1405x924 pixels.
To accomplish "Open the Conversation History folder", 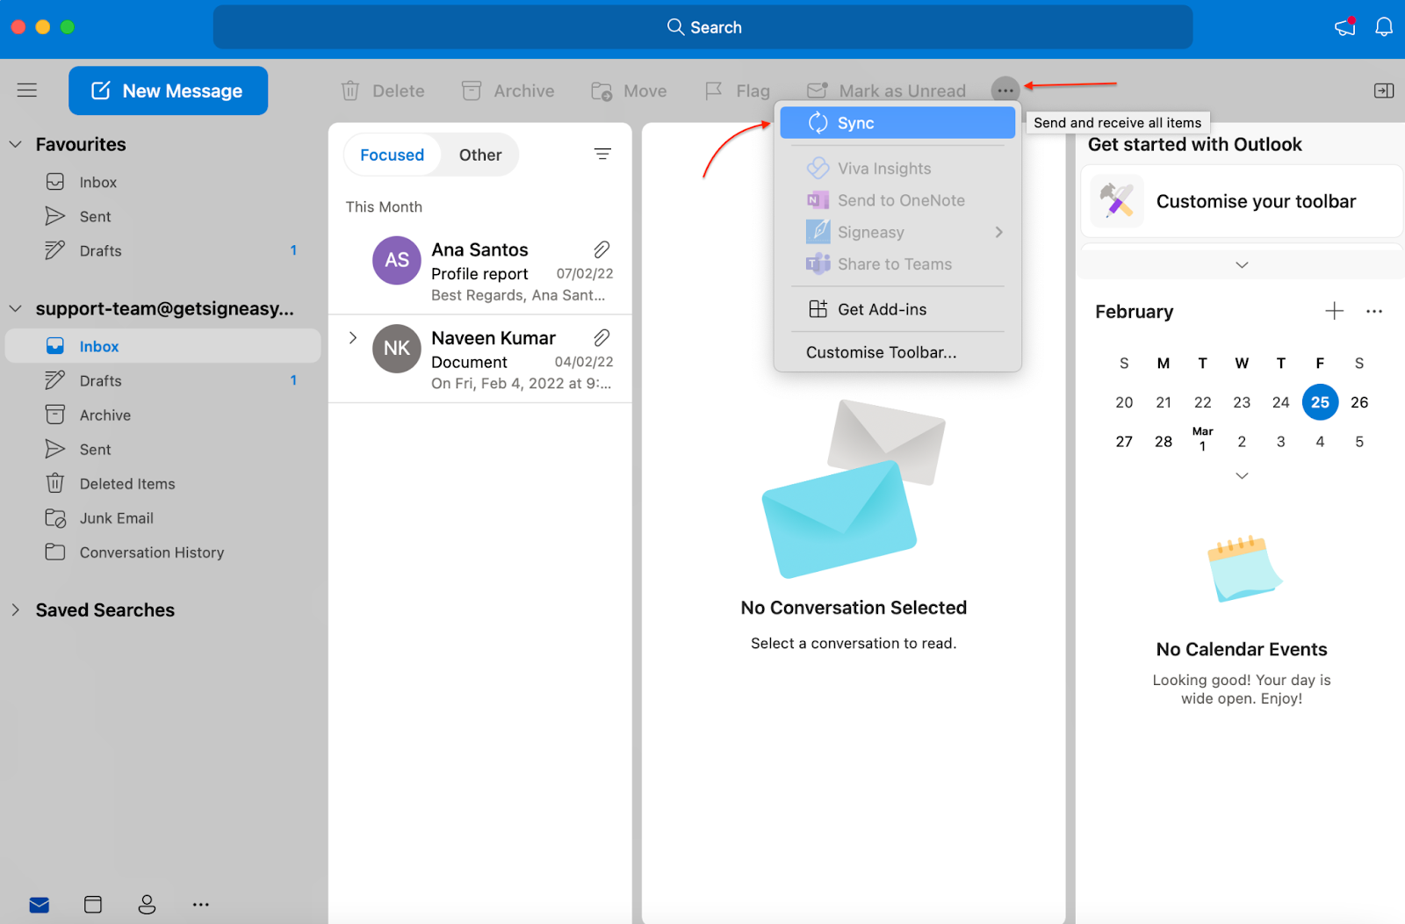I will pos(162,552).
